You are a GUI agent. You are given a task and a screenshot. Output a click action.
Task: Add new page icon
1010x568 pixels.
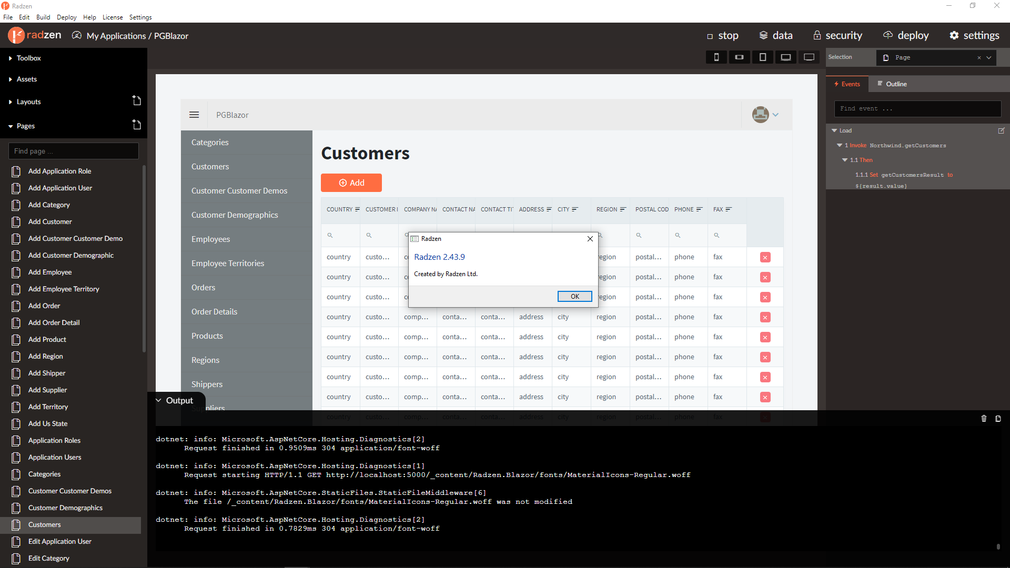(137, 125)
